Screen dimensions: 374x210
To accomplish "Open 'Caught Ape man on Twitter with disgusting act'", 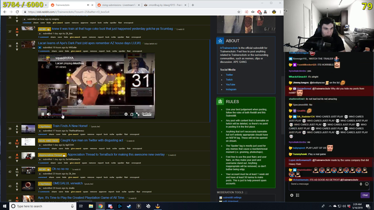I will 92,141.
